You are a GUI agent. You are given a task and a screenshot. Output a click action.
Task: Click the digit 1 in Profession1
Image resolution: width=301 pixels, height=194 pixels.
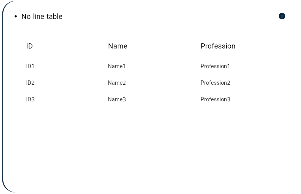click(x=229, y=66)
